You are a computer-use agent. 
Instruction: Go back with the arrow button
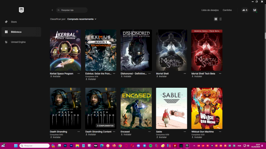pyautogui.click(x=52, y=10)
